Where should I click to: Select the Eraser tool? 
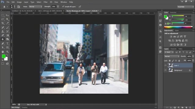(x=3, y=35)
